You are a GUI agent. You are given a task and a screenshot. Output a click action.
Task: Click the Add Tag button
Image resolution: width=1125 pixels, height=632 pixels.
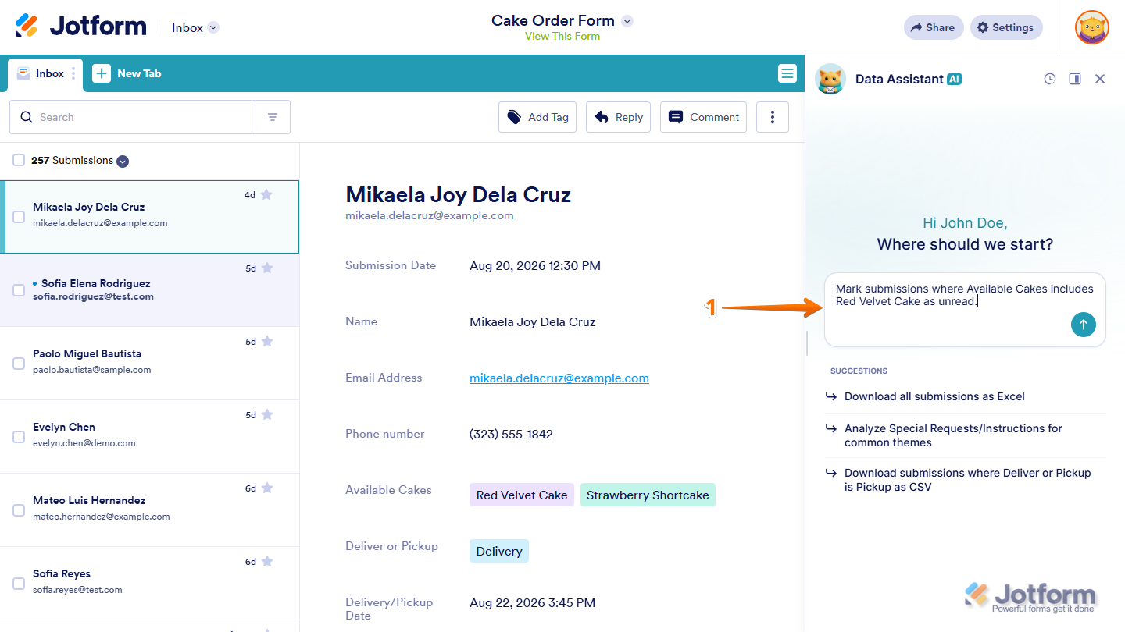click(537, 117)
